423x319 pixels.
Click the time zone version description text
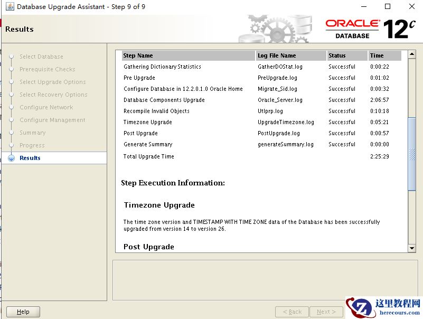pyautogui.click(x=251, y=226)
